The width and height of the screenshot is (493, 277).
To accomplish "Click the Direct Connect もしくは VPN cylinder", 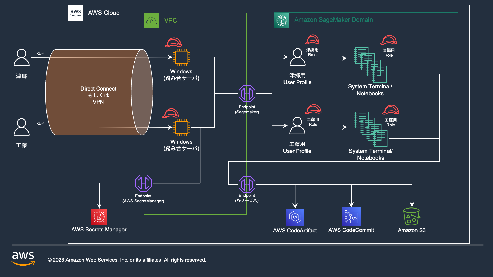I will point(99,92).
